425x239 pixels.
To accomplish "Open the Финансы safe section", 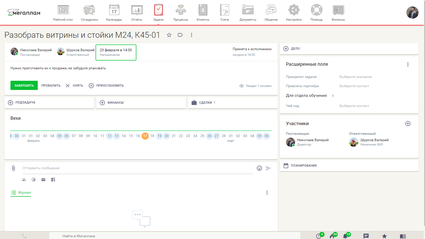I will (338, 13).
